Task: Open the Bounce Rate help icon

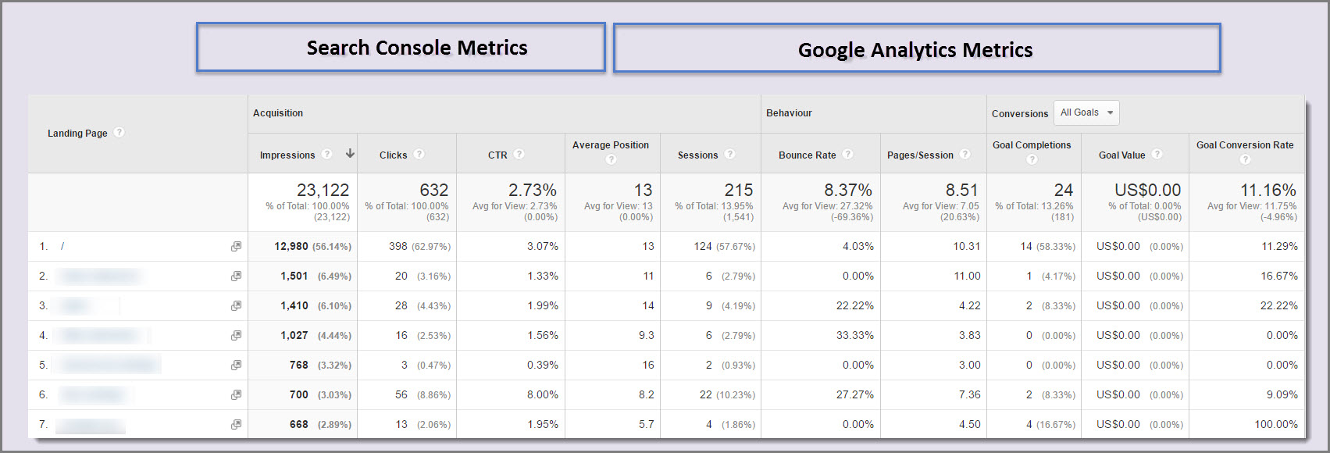Action: [848, 155]
